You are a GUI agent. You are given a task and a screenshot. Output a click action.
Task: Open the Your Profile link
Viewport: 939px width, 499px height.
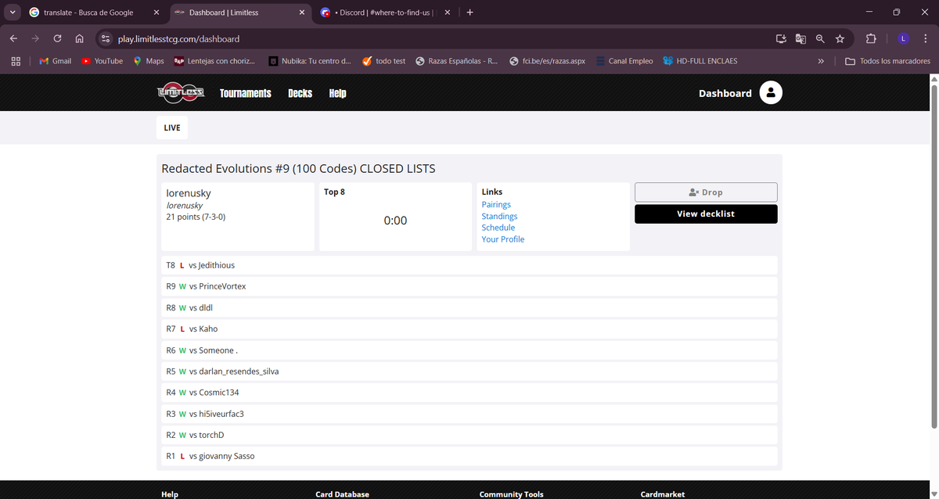pyautogui.click(x=503, y=239)
